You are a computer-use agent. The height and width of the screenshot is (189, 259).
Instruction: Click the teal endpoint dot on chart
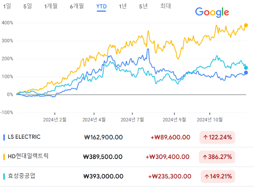pos(246,68)
